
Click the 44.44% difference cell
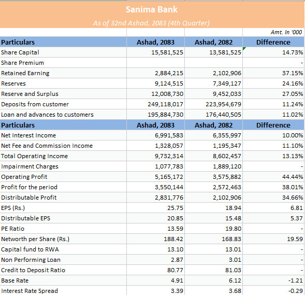click(x=293, y=177)
